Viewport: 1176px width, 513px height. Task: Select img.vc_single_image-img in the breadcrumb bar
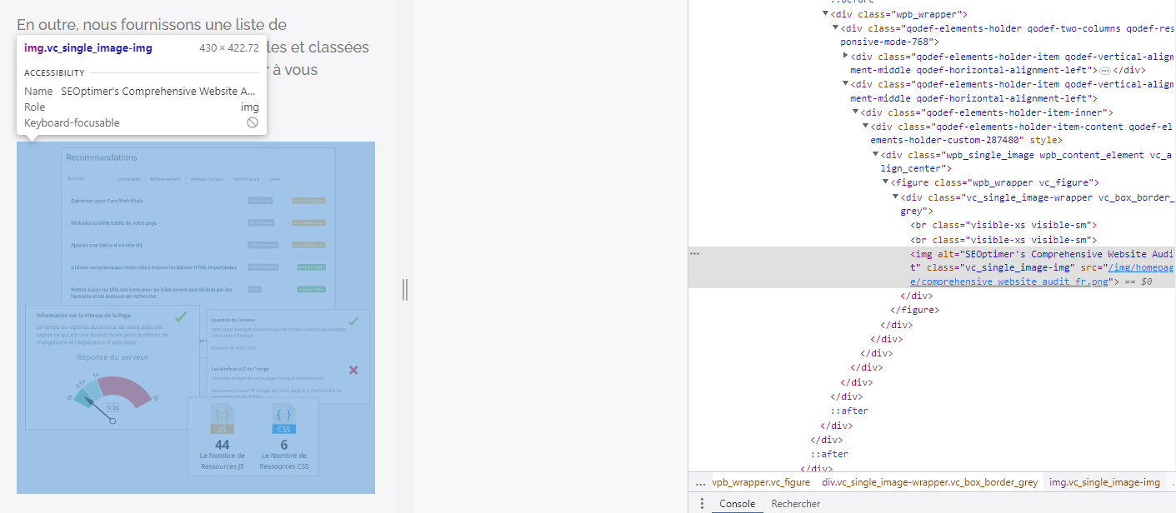tap(1103, 482)
